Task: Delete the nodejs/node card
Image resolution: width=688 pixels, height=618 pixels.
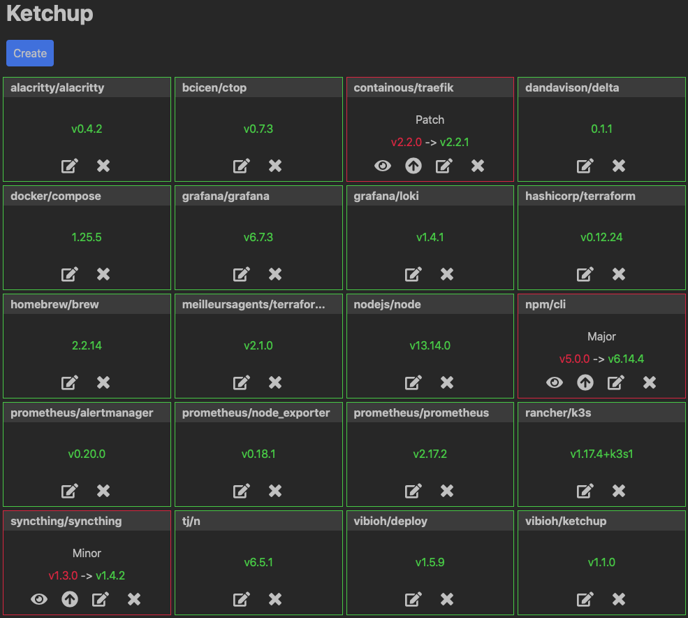Action: click(x=447, y=382)
